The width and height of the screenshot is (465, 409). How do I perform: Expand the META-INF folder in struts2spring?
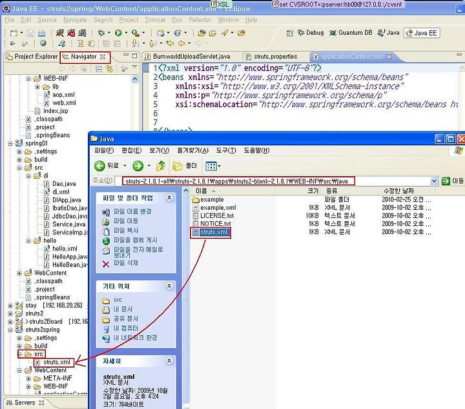point(28,379)
